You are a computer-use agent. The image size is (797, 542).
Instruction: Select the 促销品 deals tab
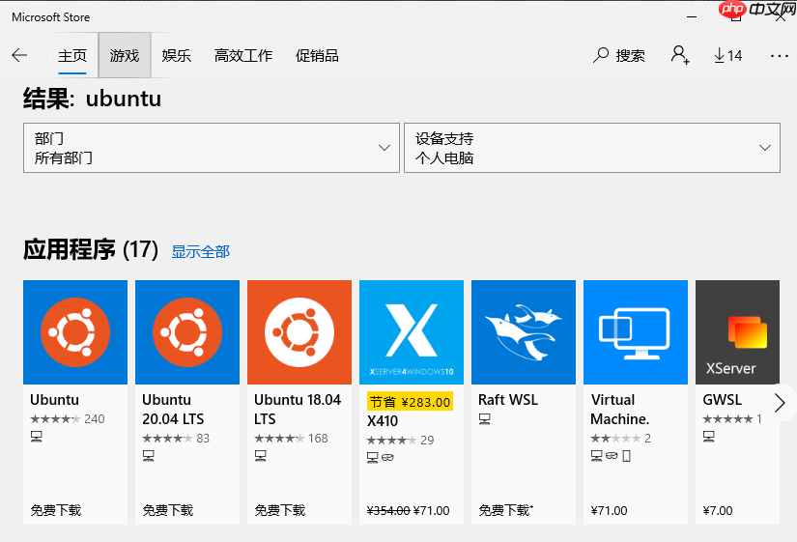(317, 55)
